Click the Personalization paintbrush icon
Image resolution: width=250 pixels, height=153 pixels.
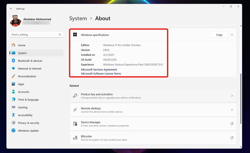pos(13,76)
